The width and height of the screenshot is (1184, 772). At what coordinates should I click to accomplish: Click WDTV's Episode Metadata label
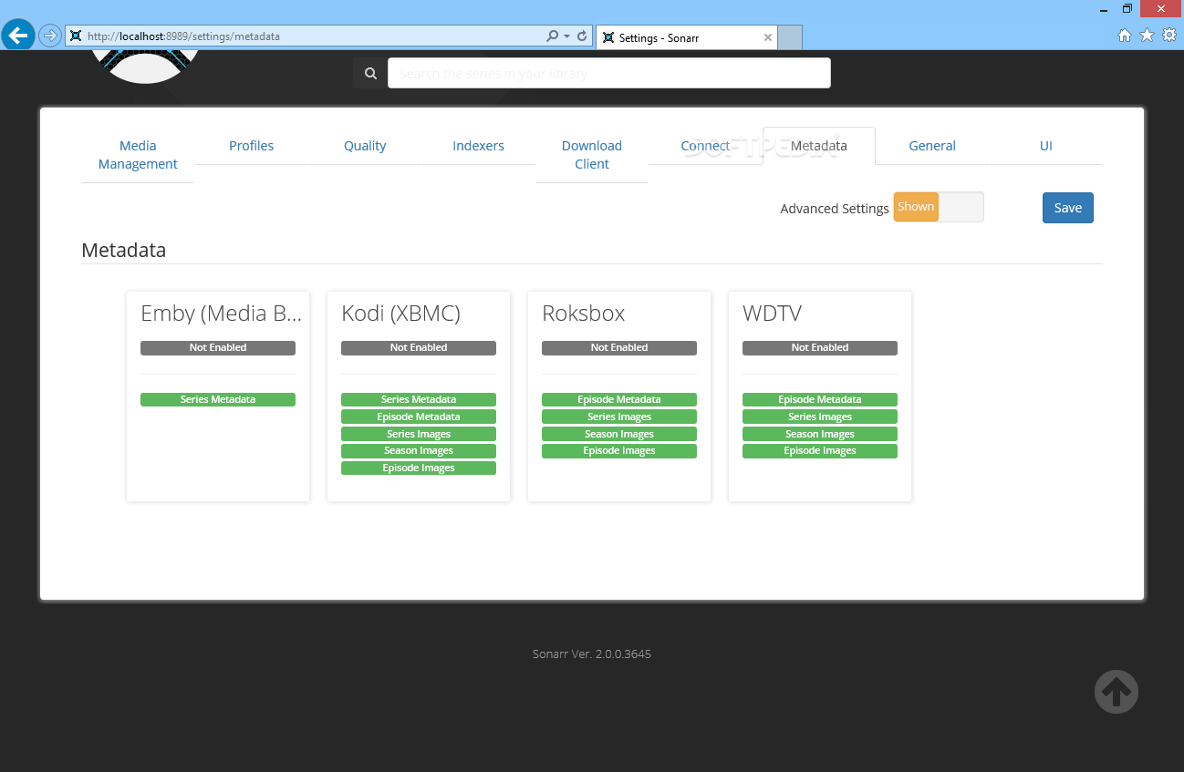click(x=820, y=399)
